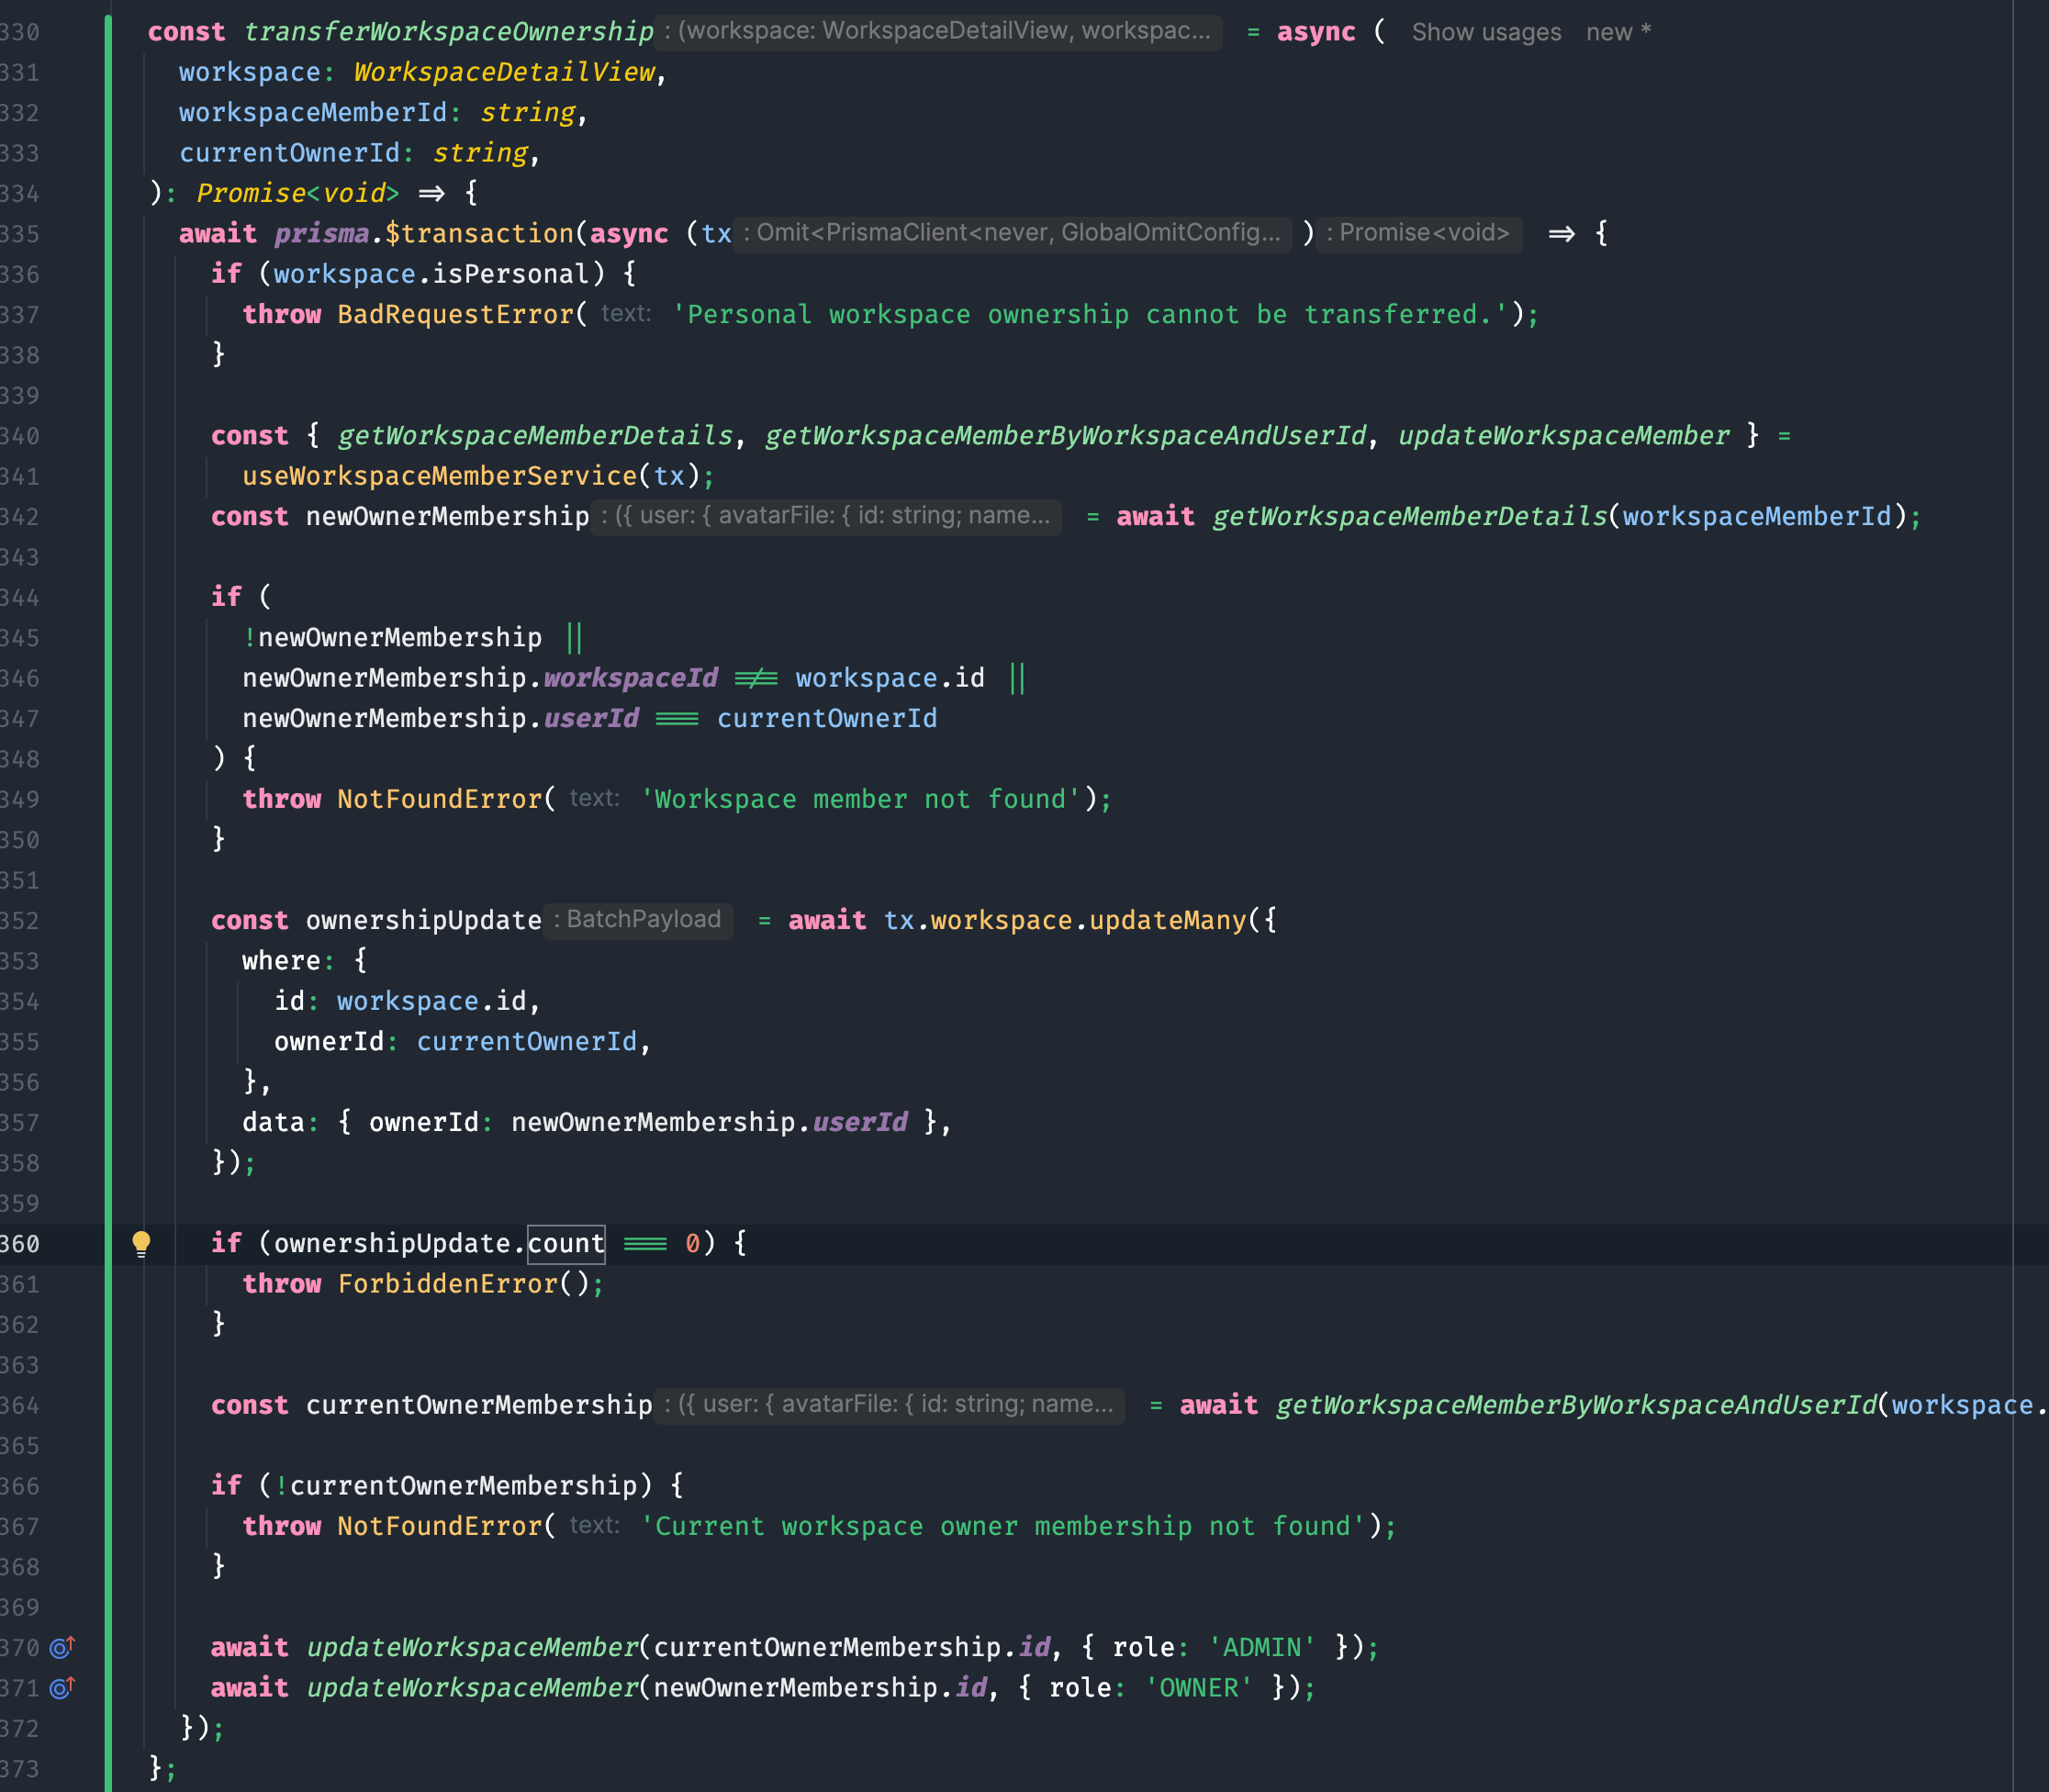This screenshot has height=1792, width=2049.
Task: Click 'ForbiddenError' on line 361
Action: [x=447, y=1284]
